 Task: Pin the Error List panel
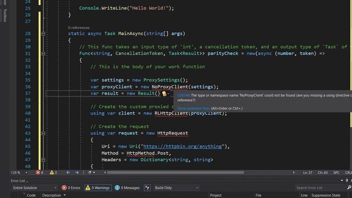click(x=347, y=180)
